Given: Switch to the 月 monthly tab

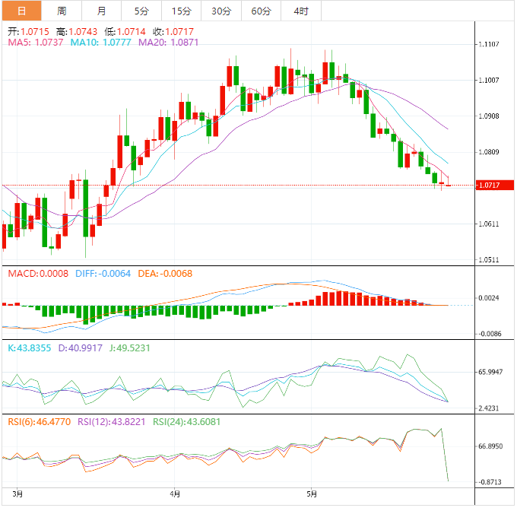Looking at the screenshot, I should click(x=102, y=11).
